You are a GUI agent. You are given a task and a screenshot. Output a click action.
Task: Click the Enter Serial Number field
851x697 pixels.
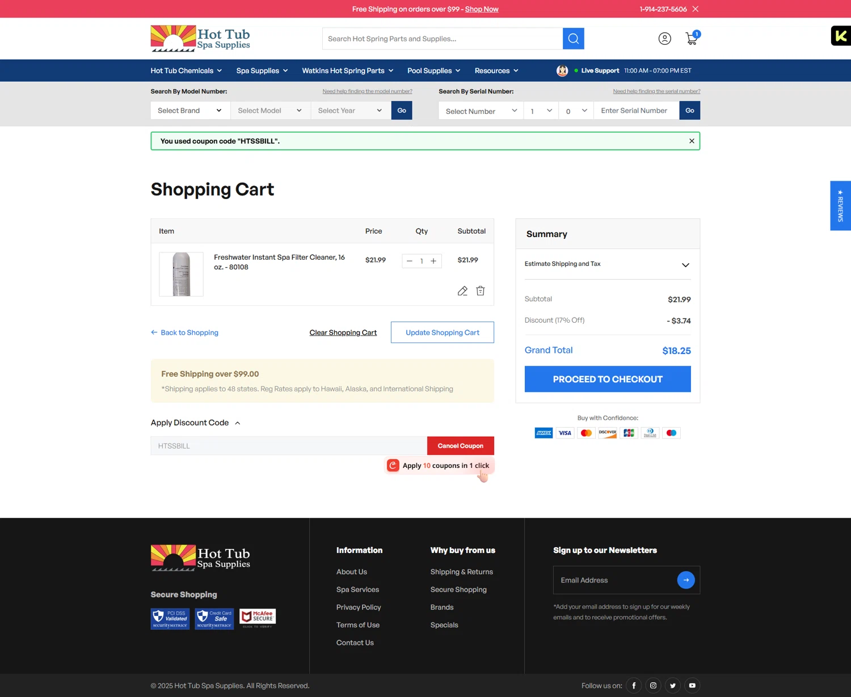pyautogui.click(x=637, y=111)
